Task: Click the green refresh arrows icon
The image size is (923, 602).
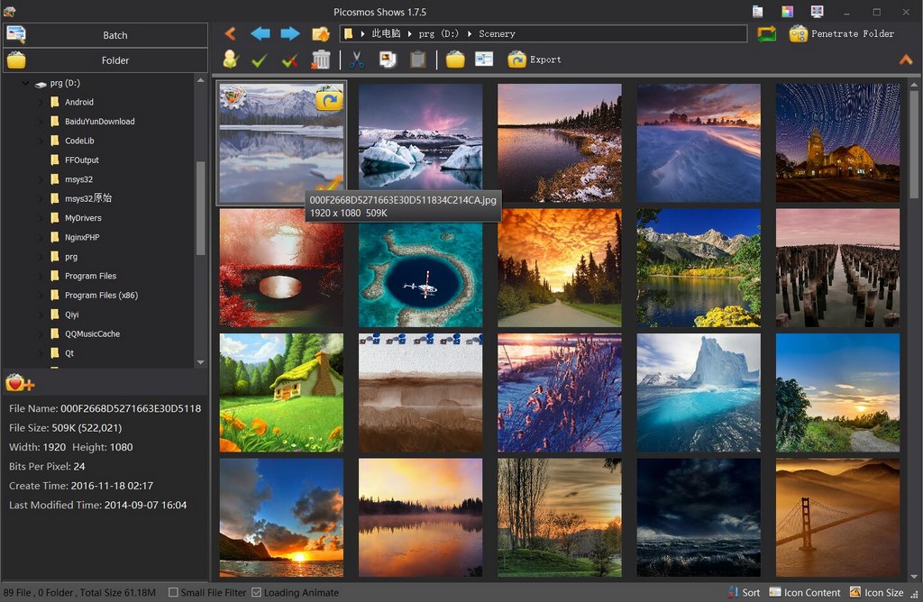Action: 766,33
